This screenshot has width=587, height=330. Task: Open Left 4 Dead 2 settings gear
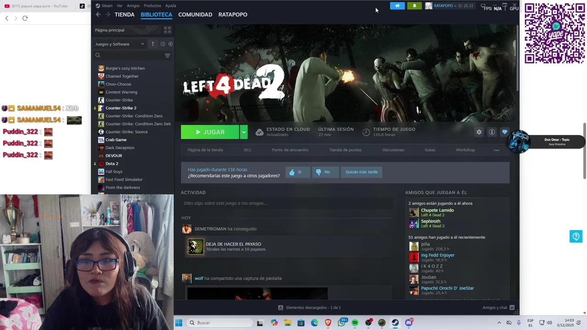point(479,132)
